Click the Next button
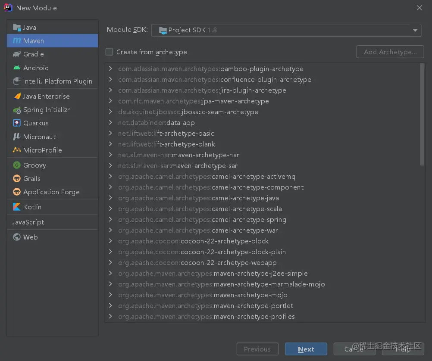The image size is (432, 361). tap(306, 349)
